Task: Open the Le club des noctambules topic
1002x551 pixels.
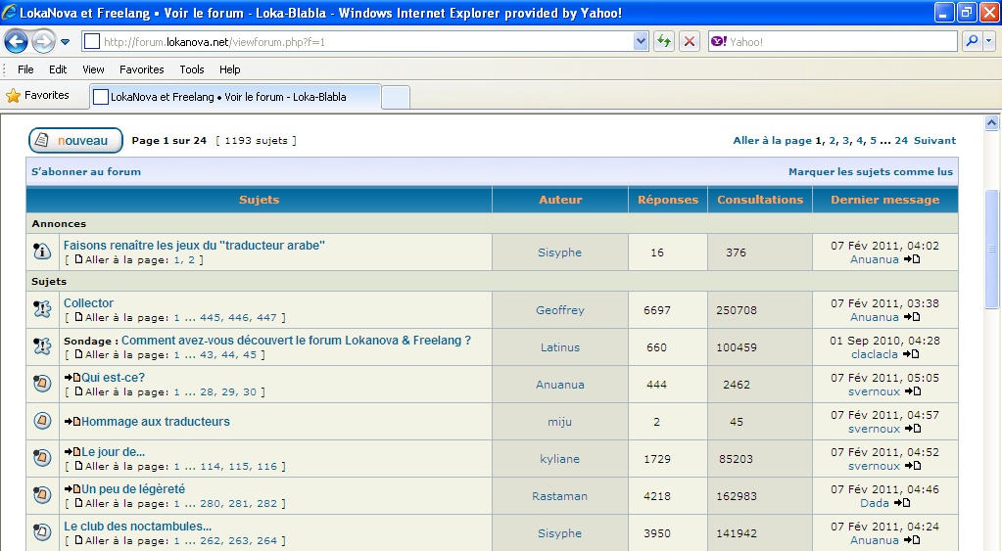Action: (137, 527)
